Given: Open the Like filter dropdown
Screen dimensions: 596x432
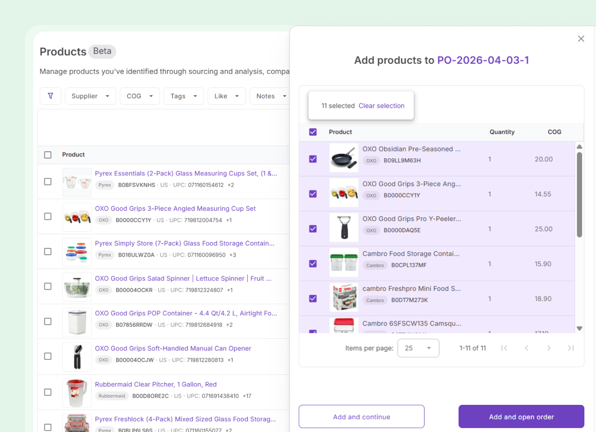Looking at the screenshot, I should click(x=227, y=96).
